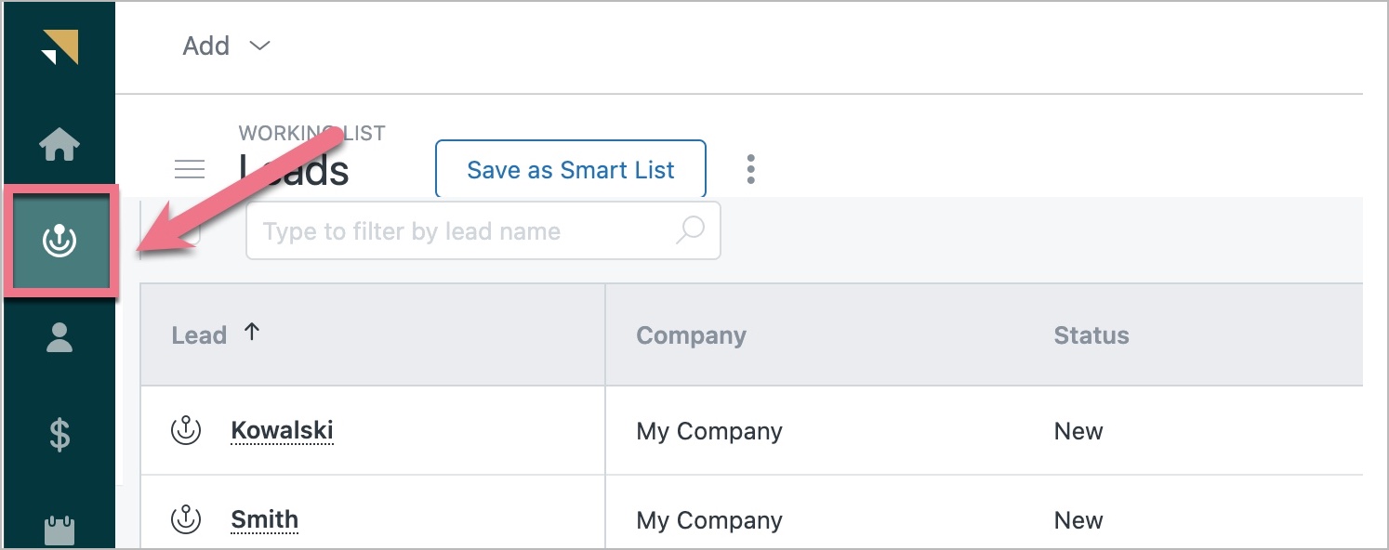Go to the Home dashboard icon
This screenshot has height=550, width=1389.
[60, 145]
